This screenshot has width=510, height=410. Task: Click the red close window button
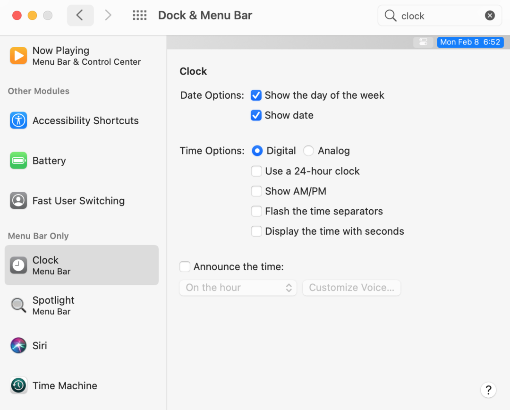pos(17,15)
